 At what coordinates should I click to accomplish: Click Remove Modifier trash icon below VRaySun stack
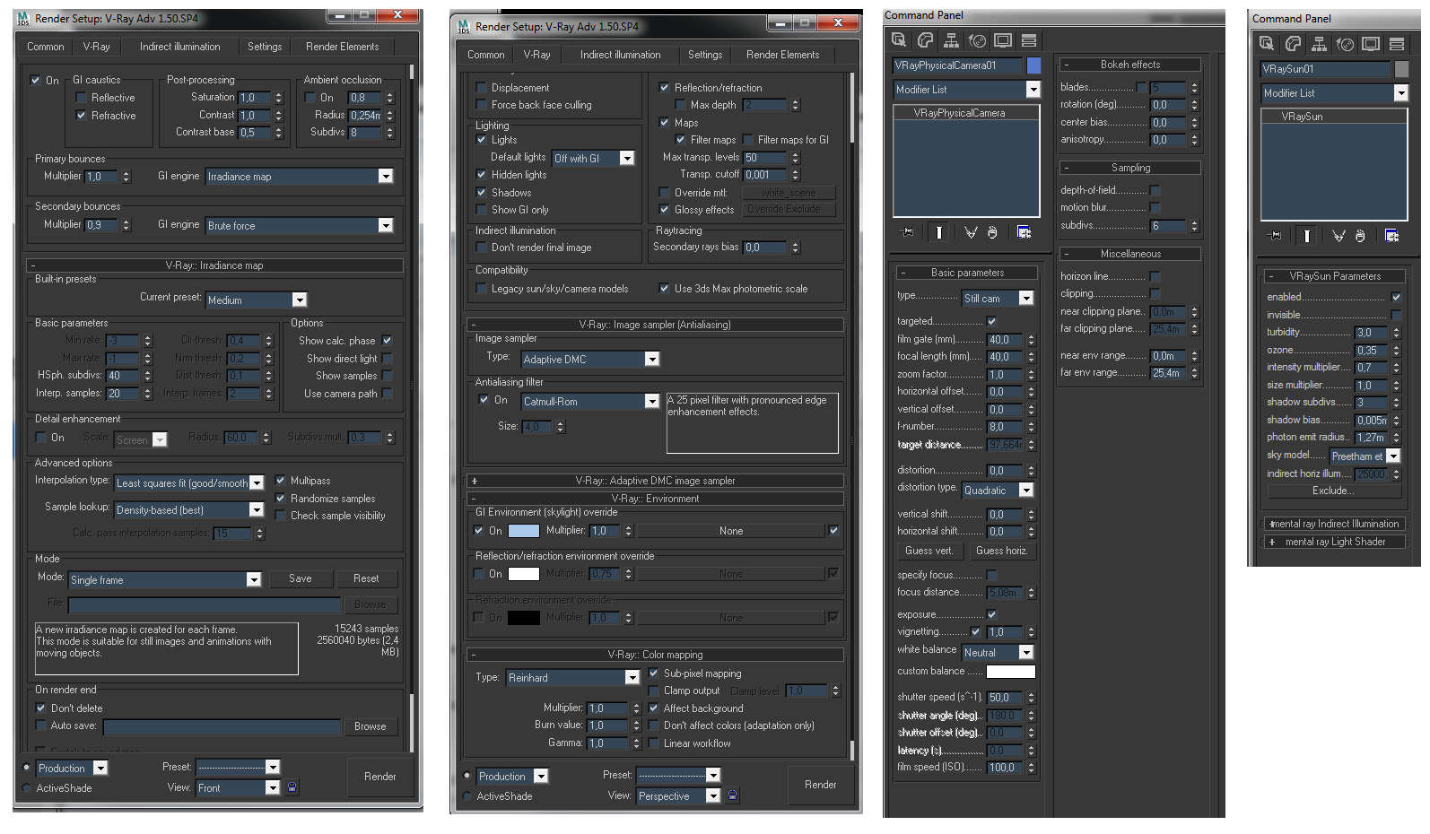tap(1360, 236)
